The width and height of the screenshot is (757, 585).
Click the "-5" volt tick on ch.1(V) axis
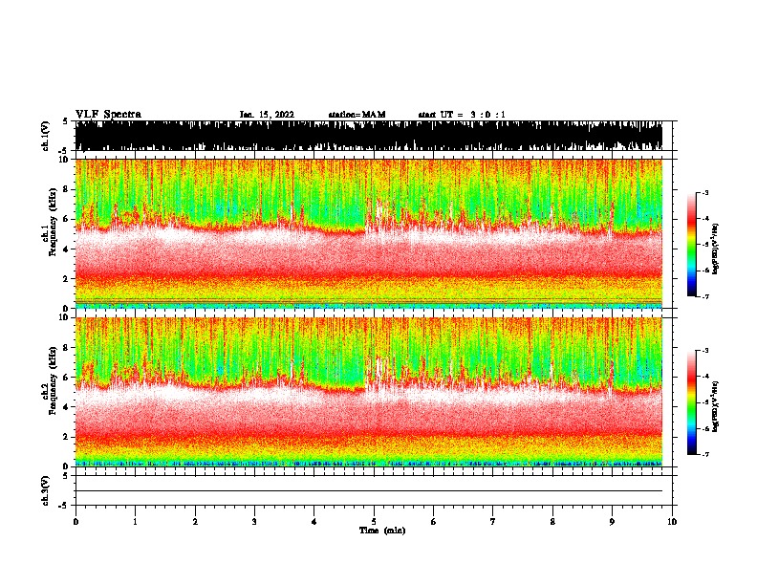64,151
